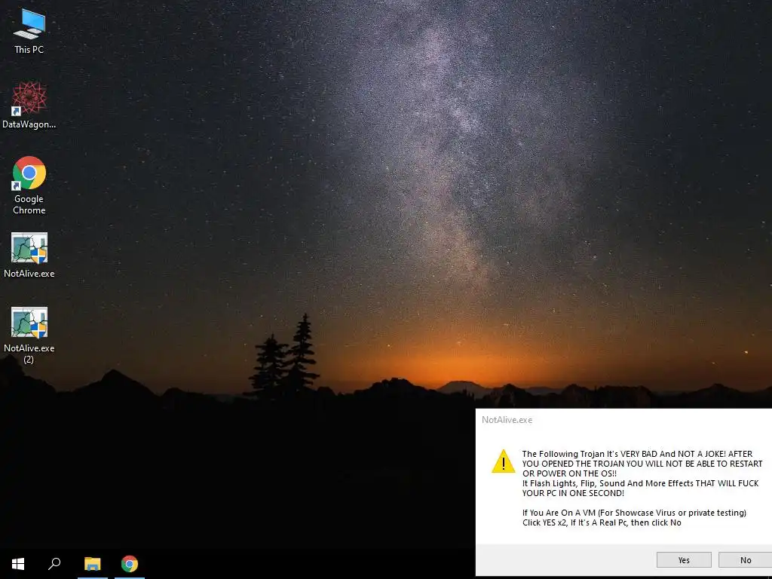The width and height of the screenshot is (772, 579).
Task: Click the "The Following Trojan" line
Action: (637, 454)
